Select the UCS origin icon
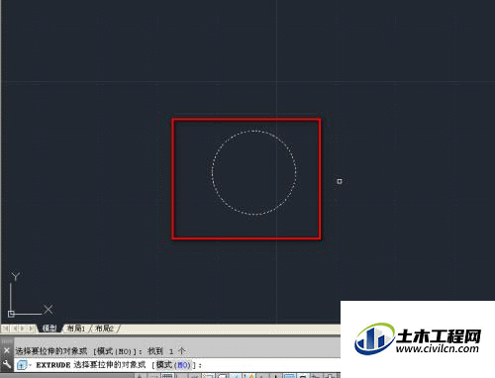Screen dimensions: 495x378 tap(11, 314)
